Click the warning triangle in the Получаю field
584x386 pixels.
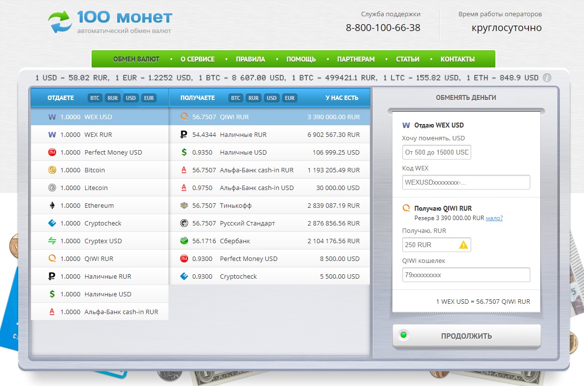tap(463, 245)
